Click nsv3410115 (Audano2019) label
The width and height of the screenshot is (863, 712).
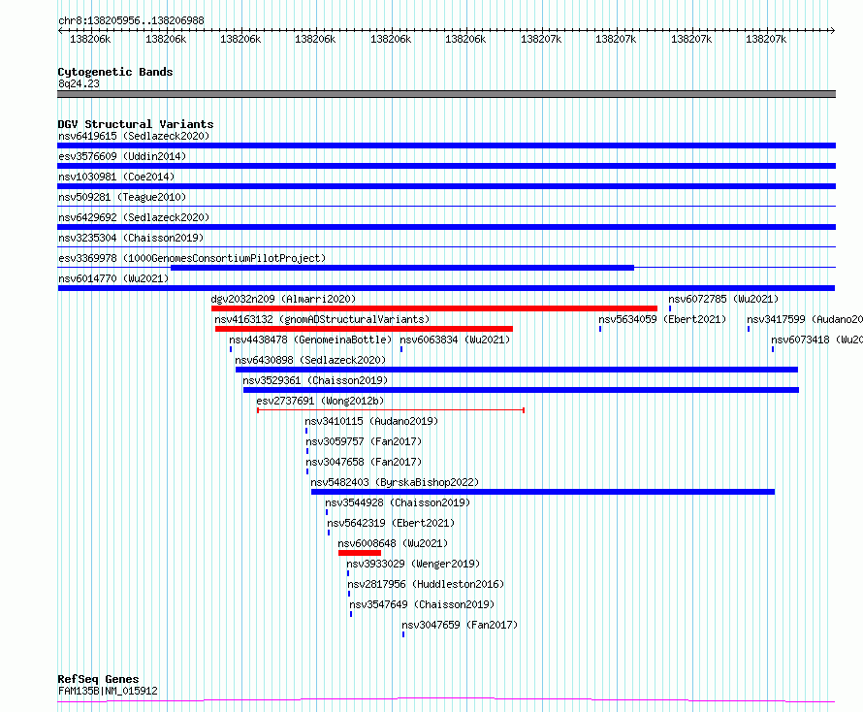tap(371, 421)
